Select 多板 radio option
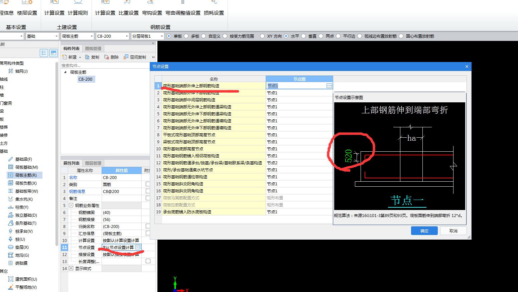 click(x=186, y=36)
